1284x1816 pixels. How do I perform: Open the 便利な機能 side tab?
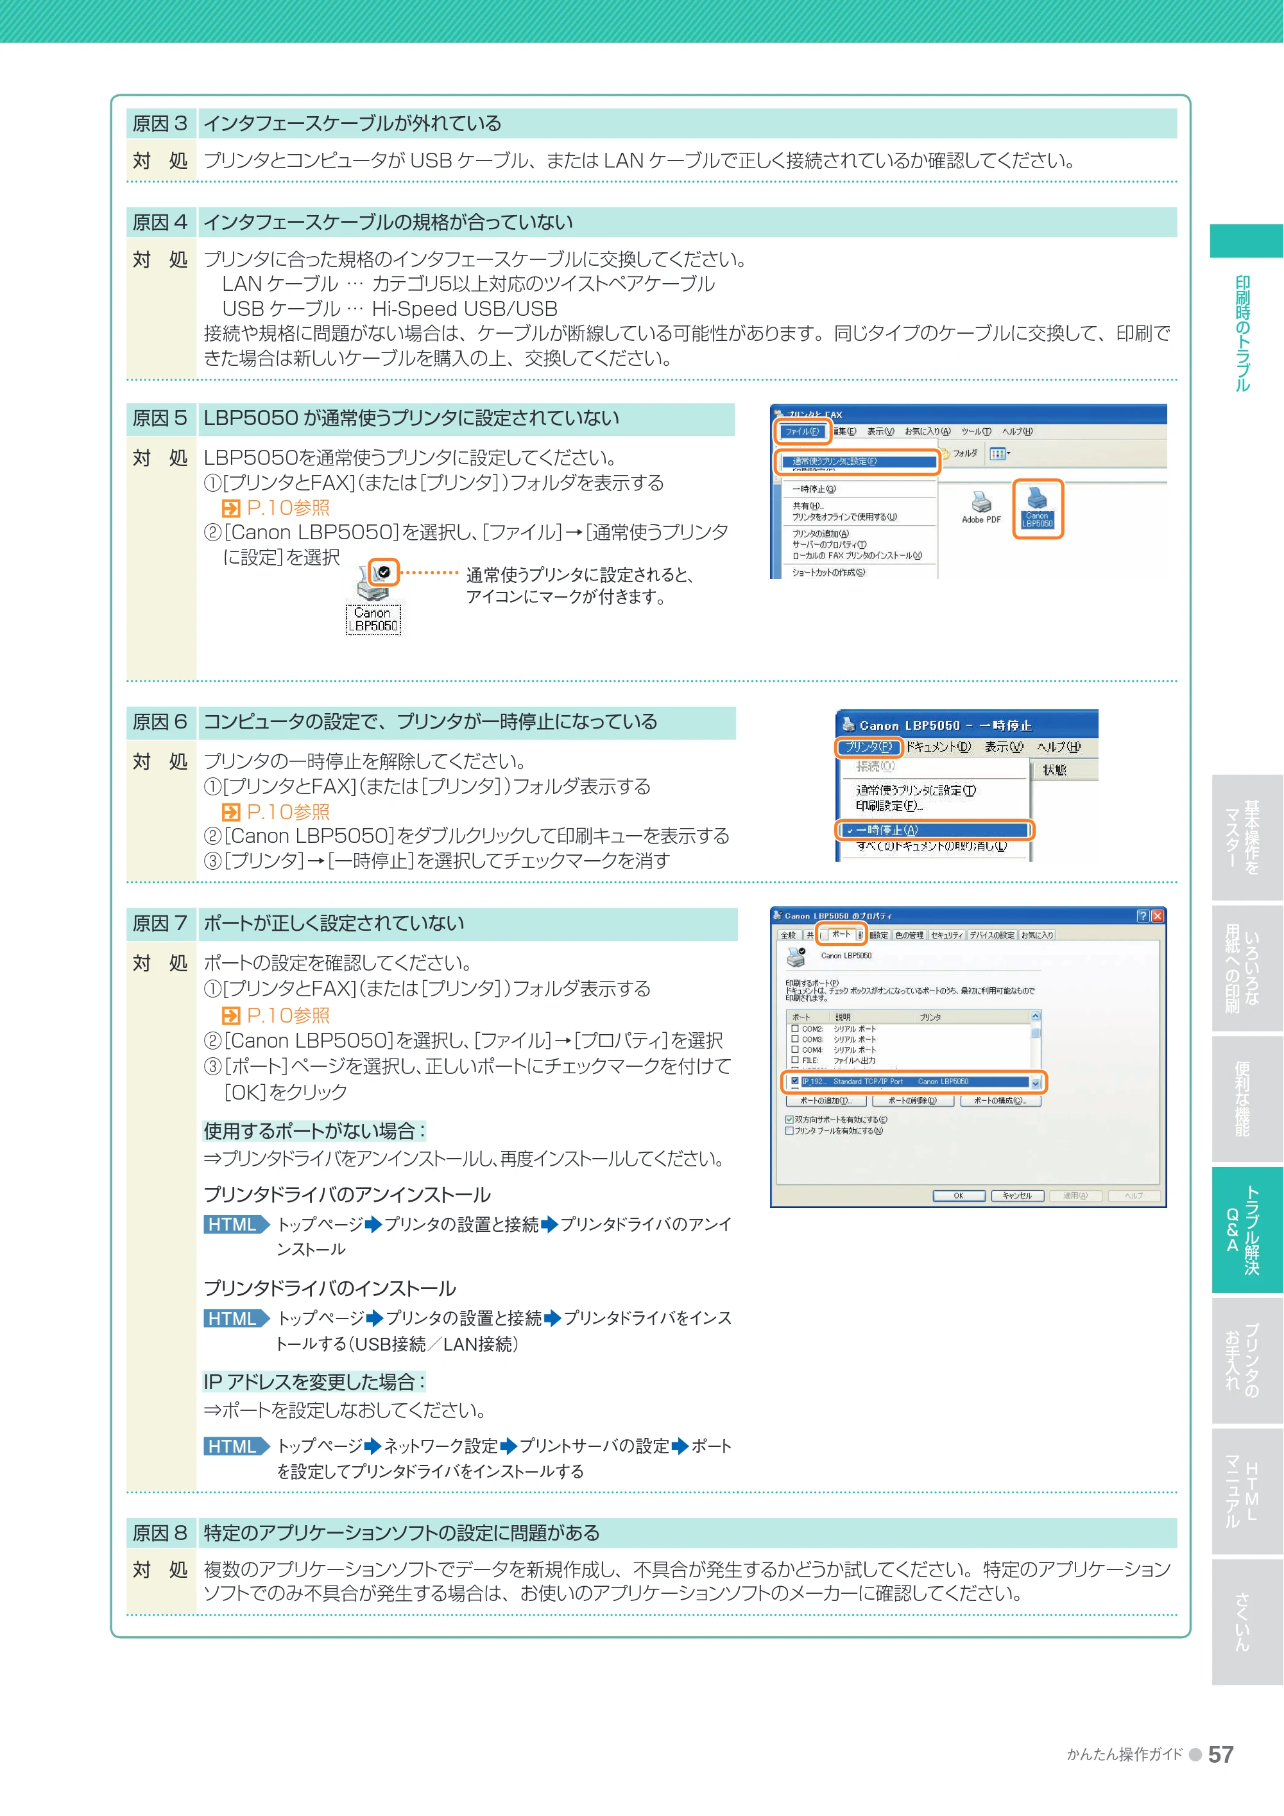pos(1247,1098)
